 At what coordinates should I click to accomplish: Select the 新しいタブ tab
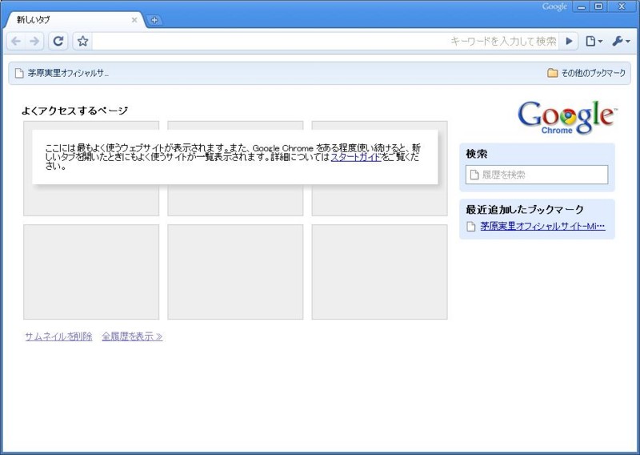(x=74, y=19)
